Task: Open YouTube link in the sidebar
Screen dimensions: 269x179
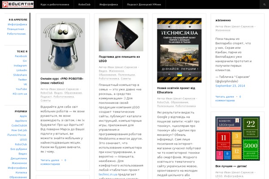Action: [x=22, y=89]
